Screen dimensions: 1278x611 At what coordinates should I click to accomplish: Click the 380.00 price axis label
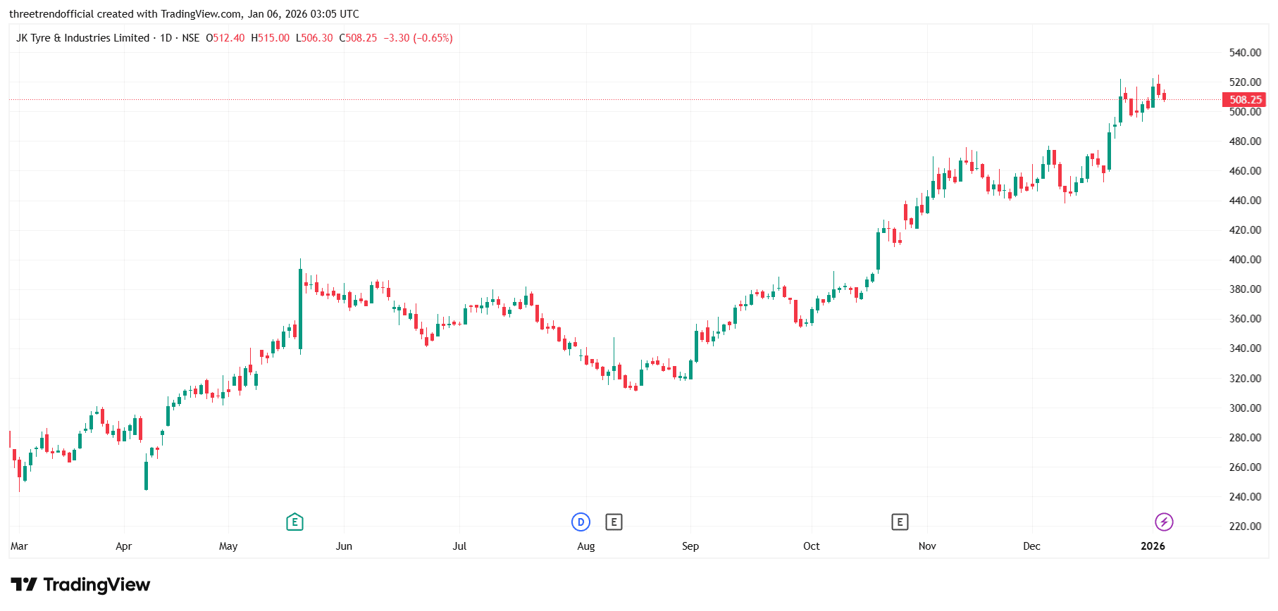click(1245, 289)
